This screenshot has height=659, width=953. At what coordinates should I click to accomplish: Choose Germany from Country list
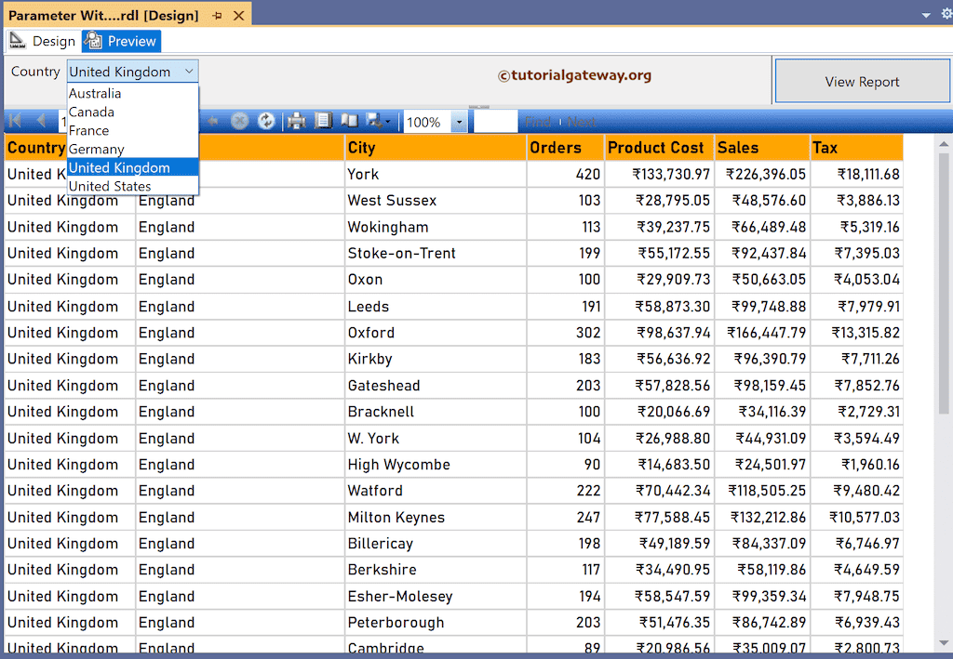[132, 150]
